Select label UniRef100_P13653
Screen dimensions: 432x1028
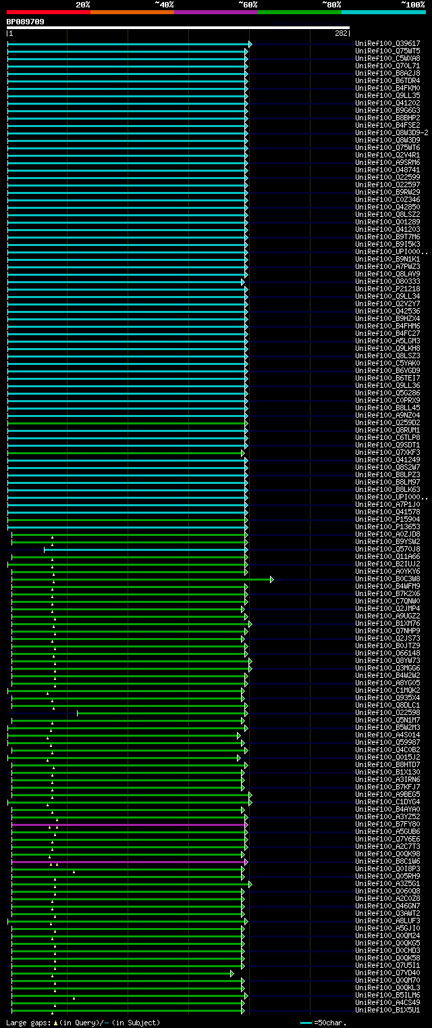coord(387,527)
